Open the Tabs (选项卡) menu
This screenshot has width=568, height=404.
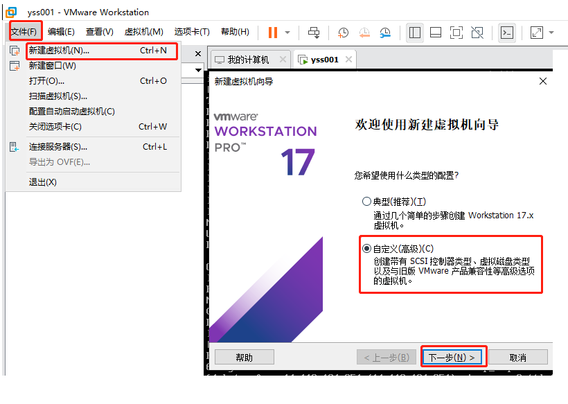tap(192, 32)
